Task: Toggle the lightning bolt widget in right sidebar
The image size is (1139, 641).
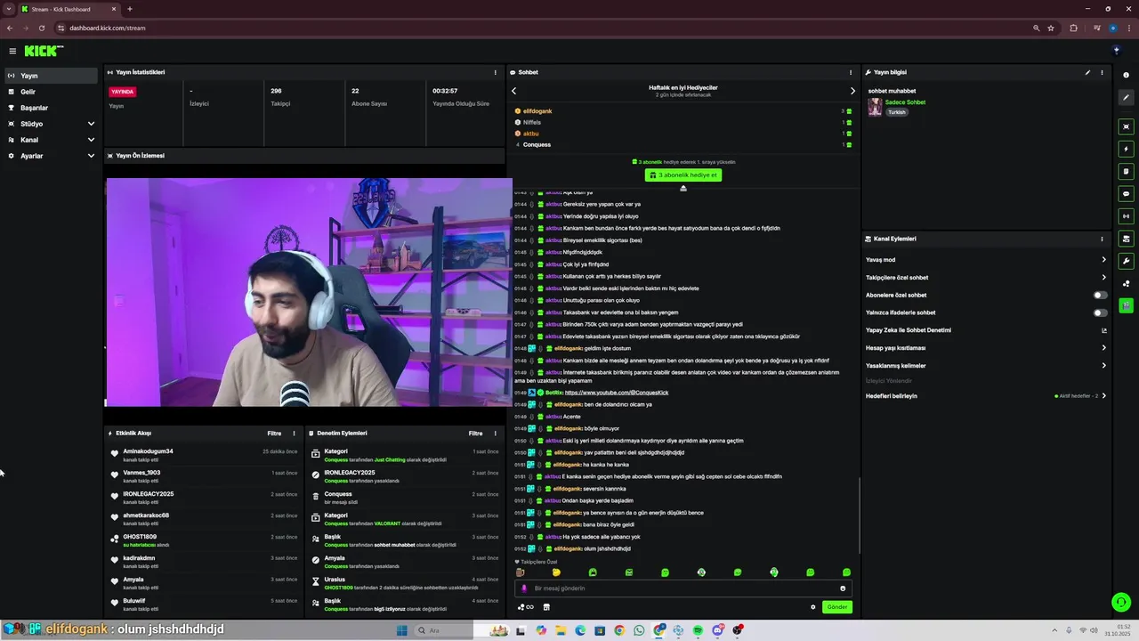Action: pyautogui.click(x=1127, y=149)
